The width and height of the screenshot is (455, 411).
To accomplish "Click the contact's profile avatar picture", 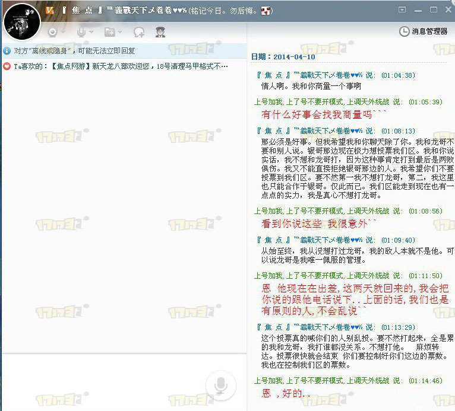I will tap(21, 20).
